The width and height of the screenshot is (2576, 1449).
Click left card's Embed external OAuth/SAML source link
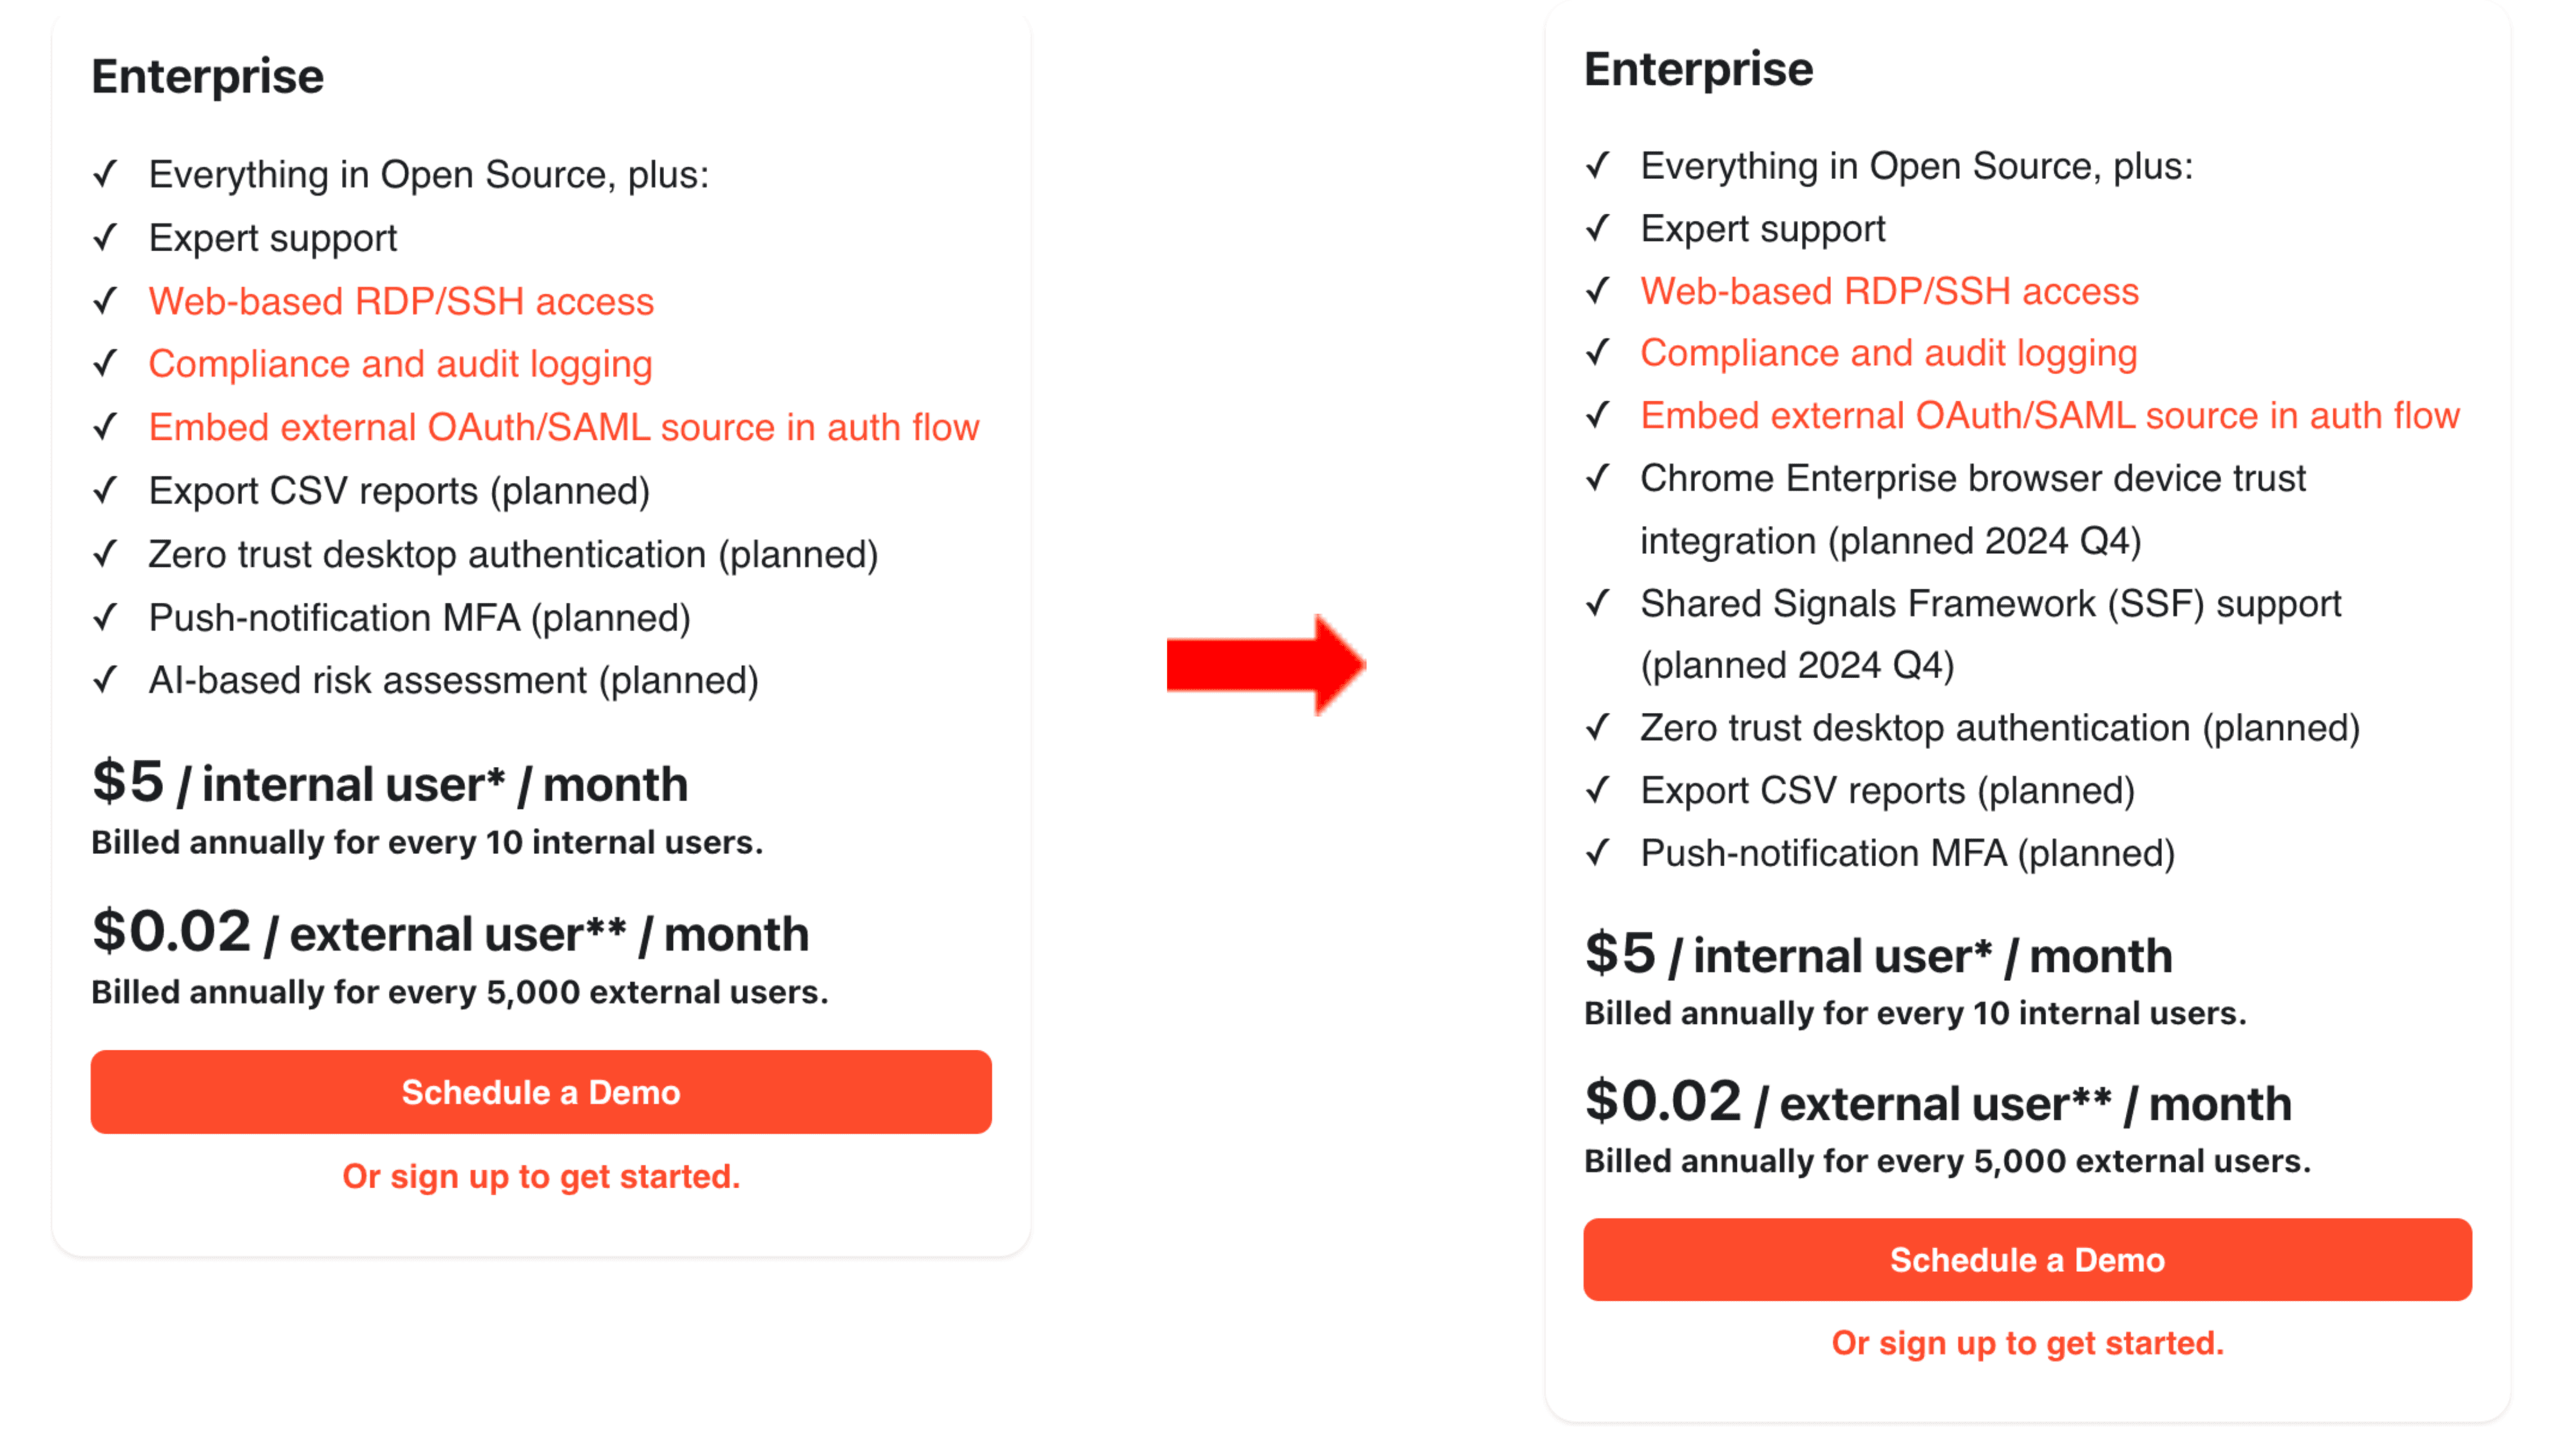coord(563,427)
